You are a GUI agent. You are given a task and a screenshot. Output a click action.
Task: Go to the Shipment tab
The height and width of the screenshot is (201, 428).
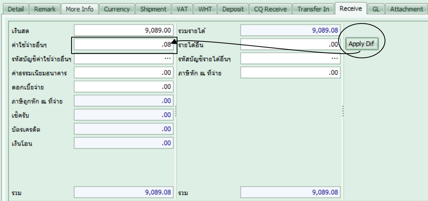pyautogui.click(x=153, y=9)
